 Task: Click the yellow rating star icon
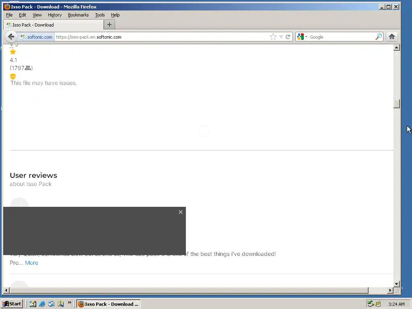13,52
